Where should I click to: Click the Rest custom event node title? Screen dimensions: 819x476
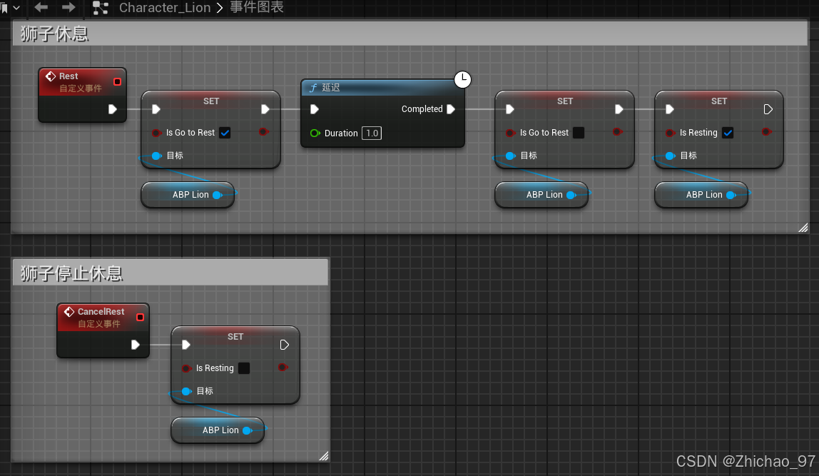click(x=68, y=76)
